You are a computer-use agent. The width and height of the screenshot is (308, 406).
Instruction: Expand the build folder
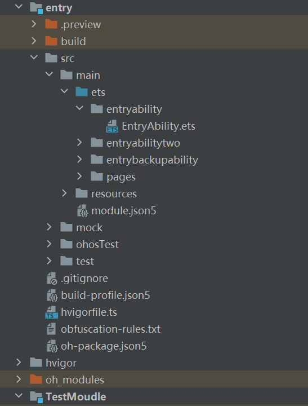coord(34,41)
